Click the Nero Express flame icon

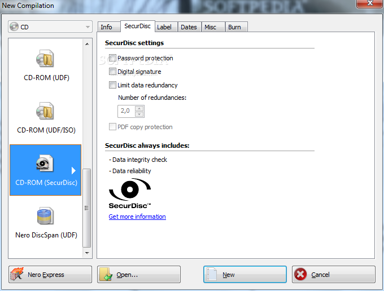click(x=16, y=274)
